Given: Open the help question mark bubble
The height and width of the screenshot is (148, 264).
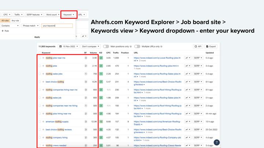Looking at the screenshot, I should click(217, 143).
